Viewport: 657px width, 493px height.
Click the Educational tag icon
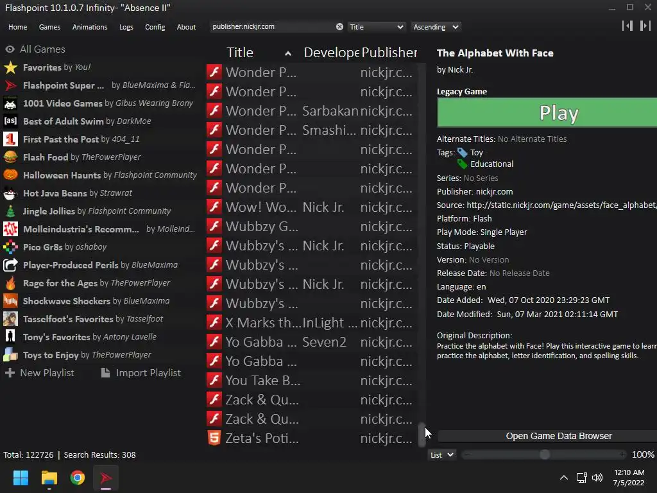(x=462, y=164)
